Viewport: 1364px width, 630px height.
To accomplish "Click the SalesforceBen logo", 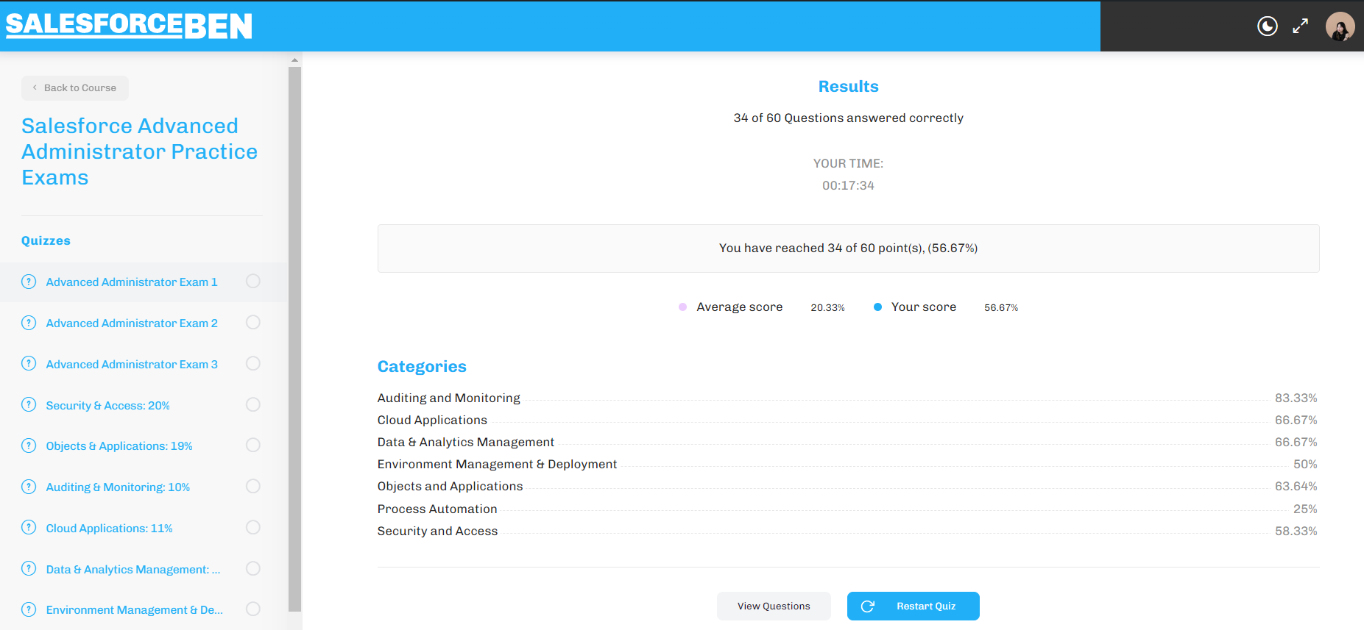I will [129, 26].
